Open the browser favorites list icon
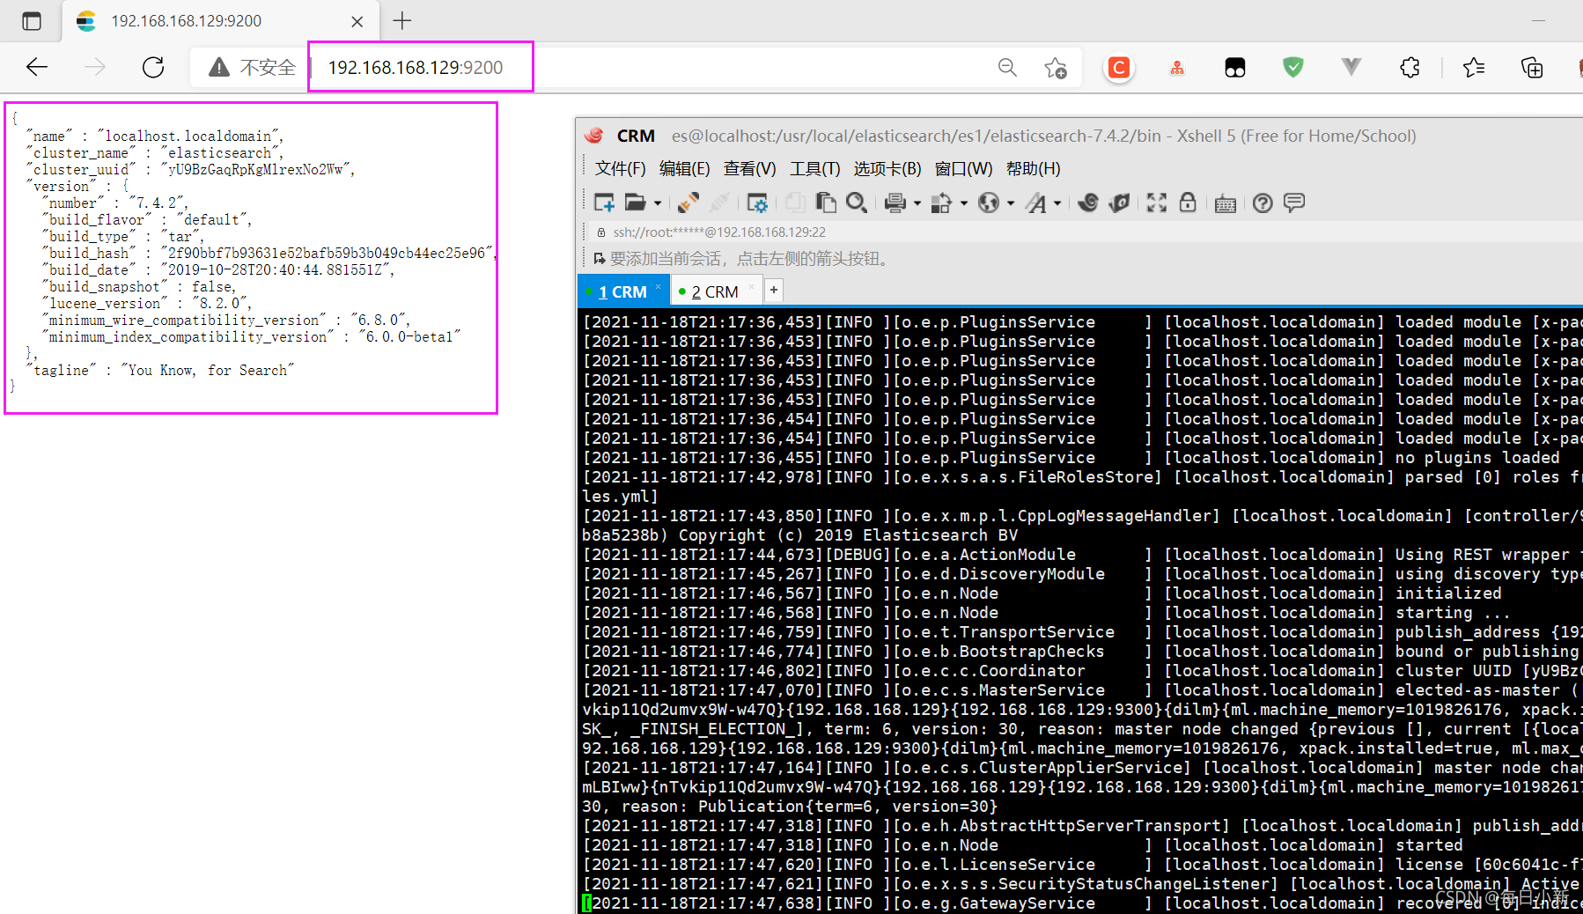Viewport: 1583px width, 914px height. pyautogui.click(x=1473, y=67)
